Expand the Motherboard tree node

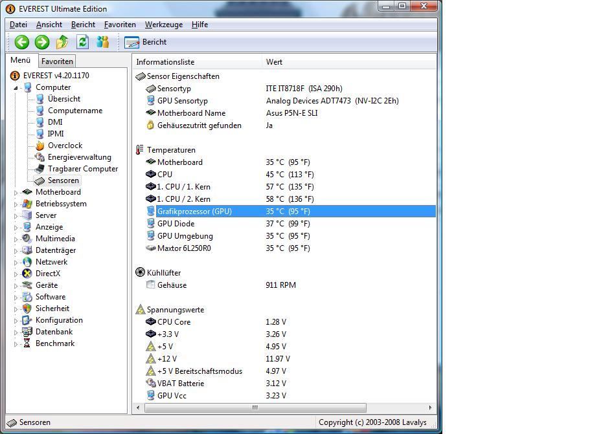[16, 192]
